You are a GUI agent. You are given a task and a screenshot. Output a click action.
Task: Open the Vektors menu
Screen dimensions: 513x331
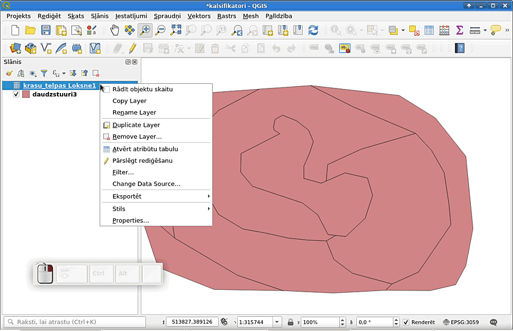click(x=199, y=16)
